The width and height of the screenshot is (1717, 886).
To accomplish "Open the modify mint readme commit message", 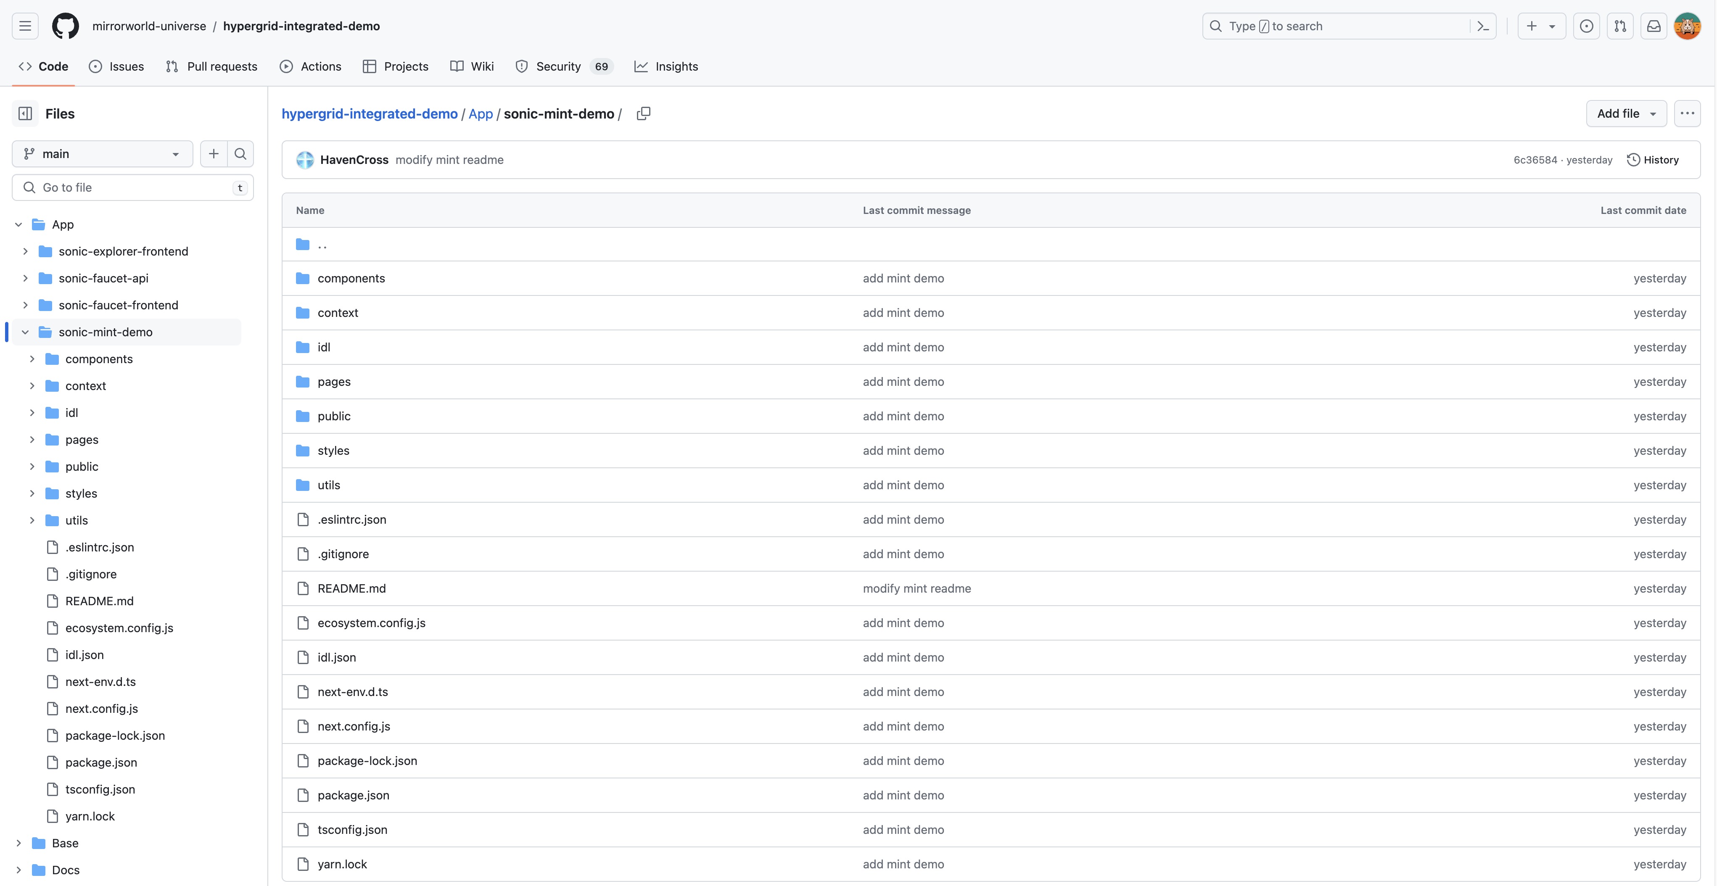I will tap(449, 160).
